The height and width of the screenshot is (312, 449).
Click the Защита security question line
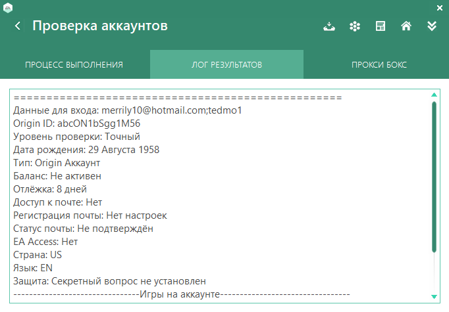109,281
